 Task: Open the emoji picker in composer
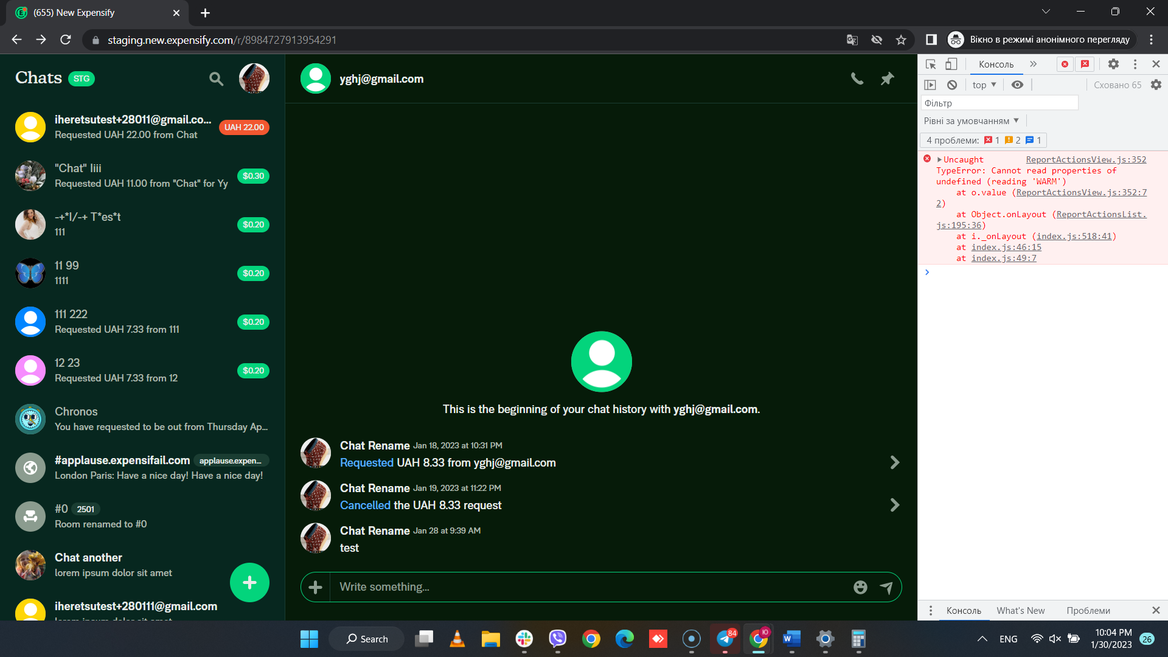tap(860, 587)
